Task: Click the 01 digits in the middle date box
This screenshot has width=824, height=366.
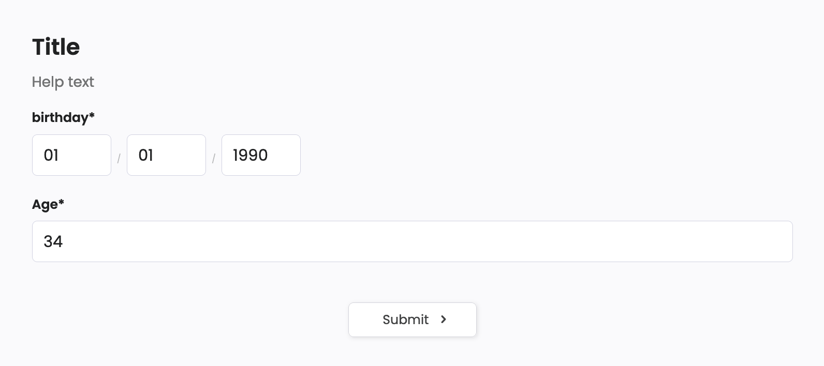Action: tap(146, 155)
